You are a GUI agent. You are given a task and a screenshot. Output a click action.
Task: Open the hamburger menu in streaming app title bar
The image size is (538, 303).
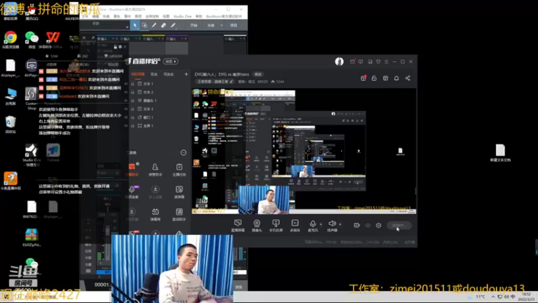pyautogui.click(x=386, y=62)
